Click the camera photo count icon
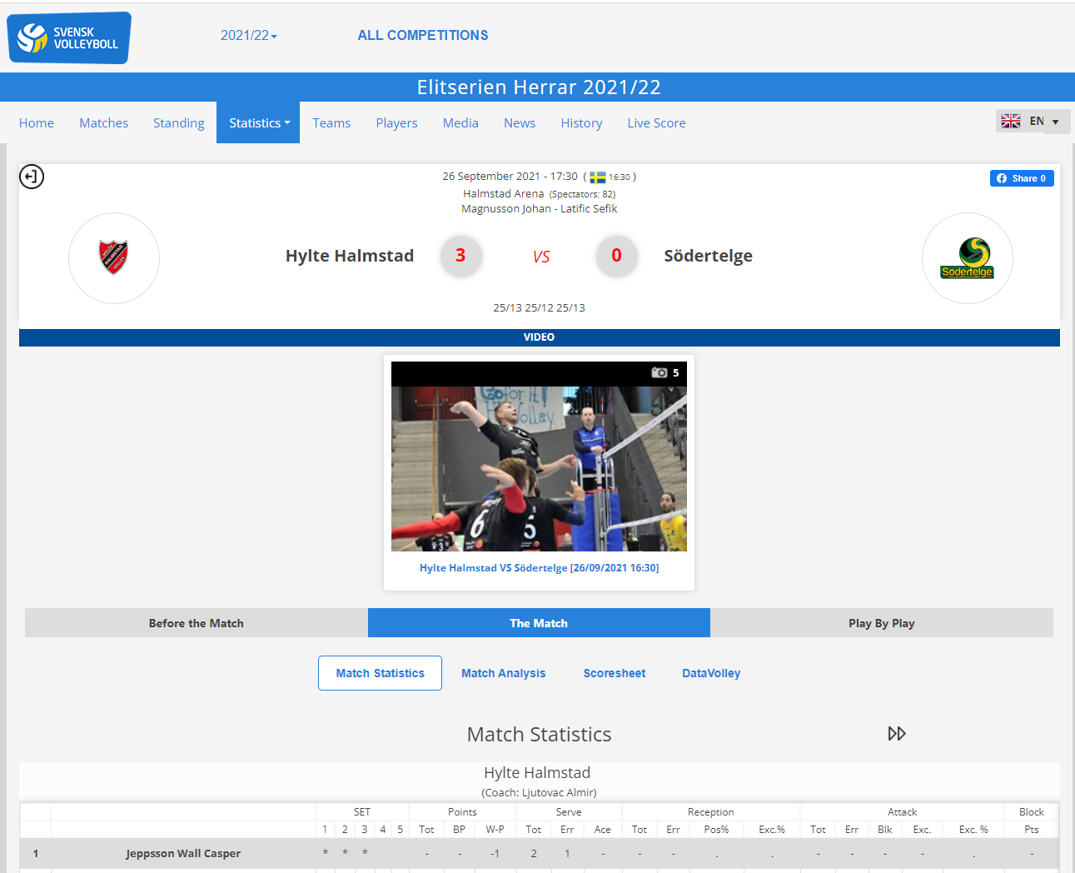 coord(659,373)
